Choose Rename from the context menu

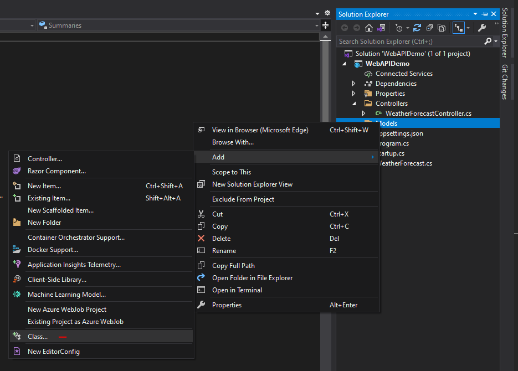click(x=286, y=250)
